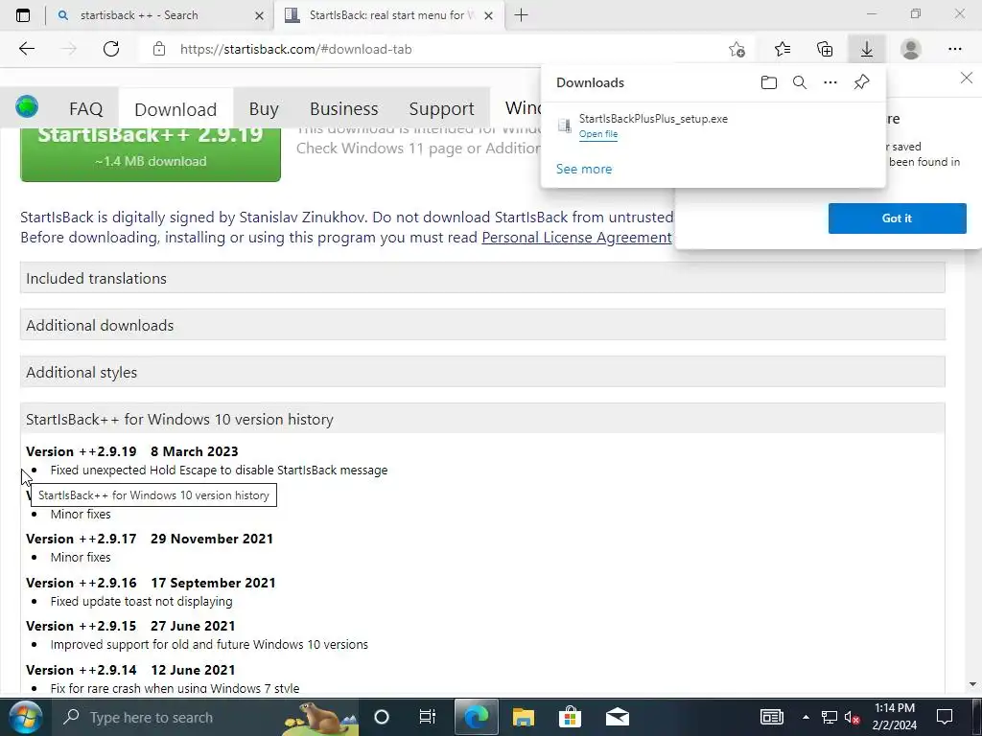This screenshot has width=982, height=736.
Task: Click the browser back arrow
Action: pos(26,49)
